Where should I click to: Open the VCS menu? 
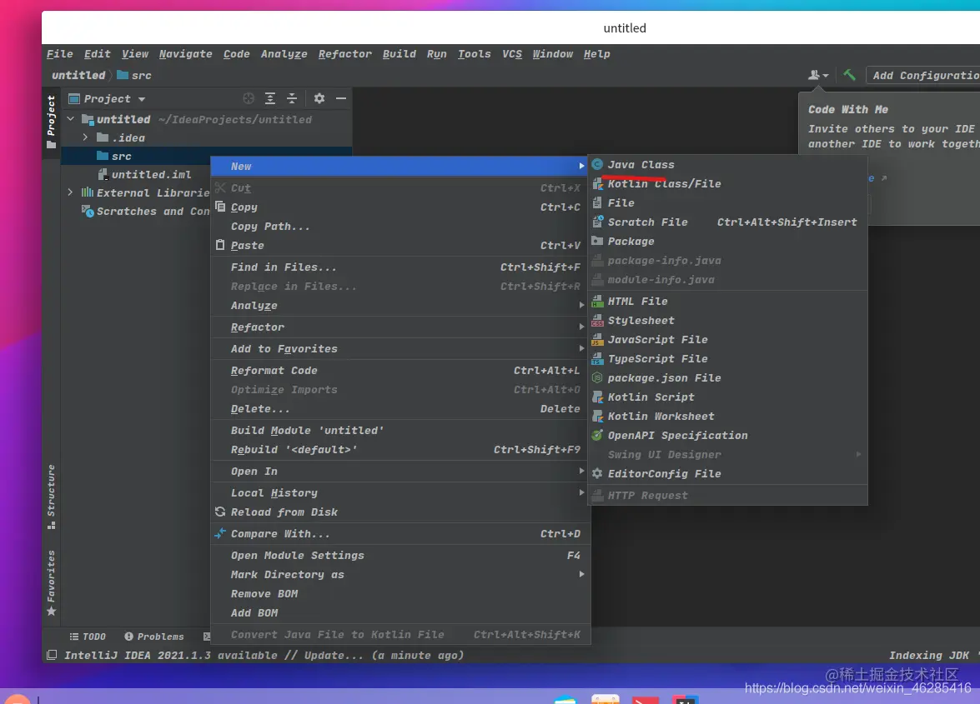[x=512, y=53]
